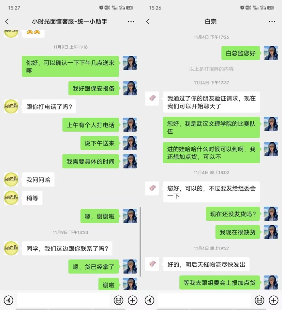Viewport: 282px width, 310px height.
Task: Open emoji picker in left chat
Action: pyautogui.click(x=118, y=300)
